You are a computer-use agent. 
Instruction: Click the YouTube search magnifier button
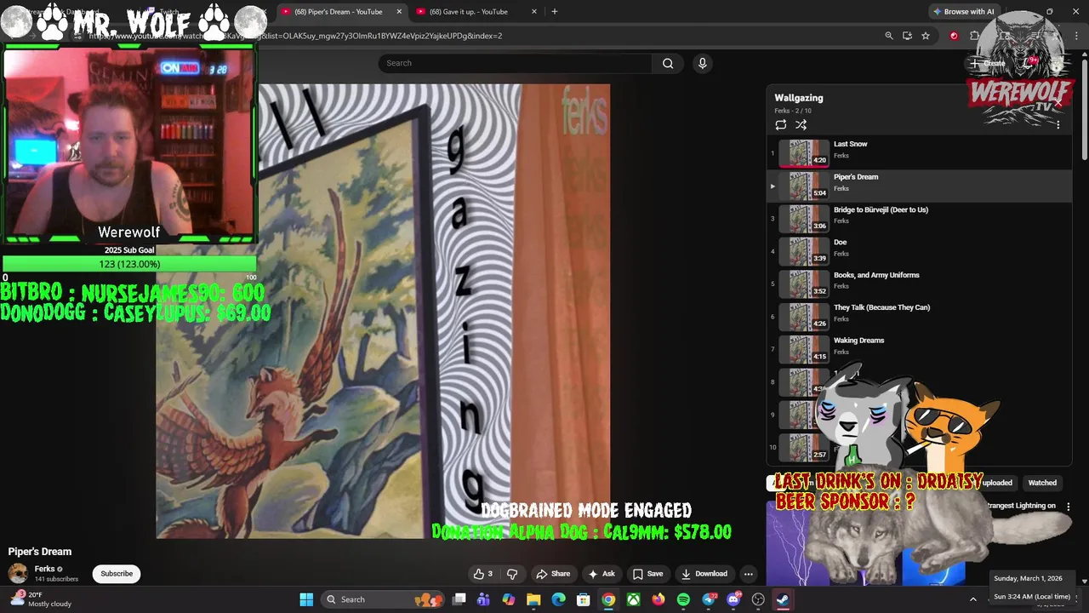[668, 63]
